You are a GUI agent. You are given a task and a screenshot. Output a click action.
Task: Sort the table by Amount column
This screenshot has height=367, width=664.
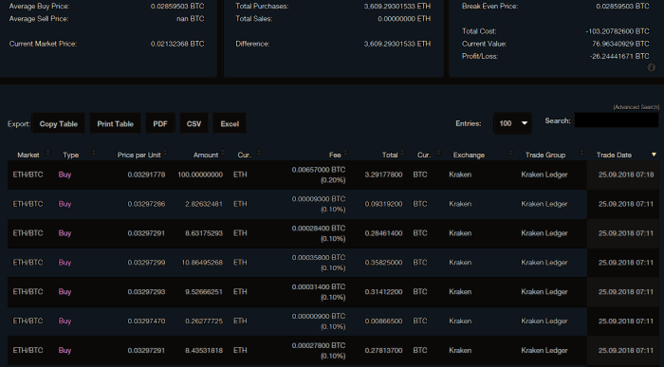click(x=206, y=155)
